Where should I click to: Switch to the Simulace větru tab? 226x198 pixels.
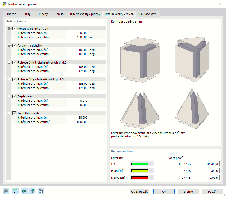coord(148,14)
